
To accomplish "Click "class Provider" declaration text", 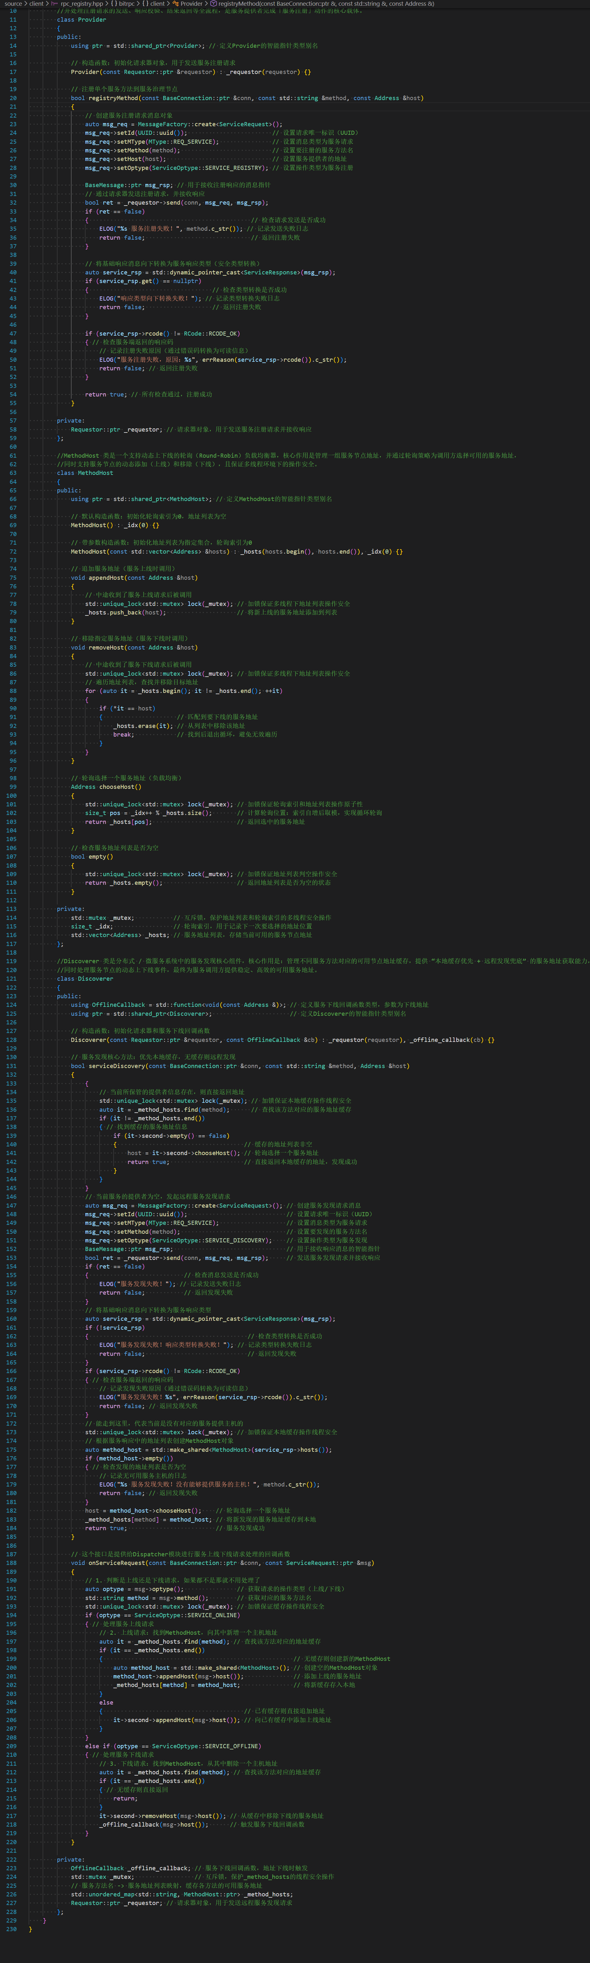I will click(82, 20).
